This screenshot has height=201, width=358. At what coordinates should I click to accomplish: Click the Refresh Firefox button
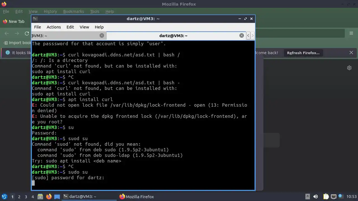[x=303, y=53]
